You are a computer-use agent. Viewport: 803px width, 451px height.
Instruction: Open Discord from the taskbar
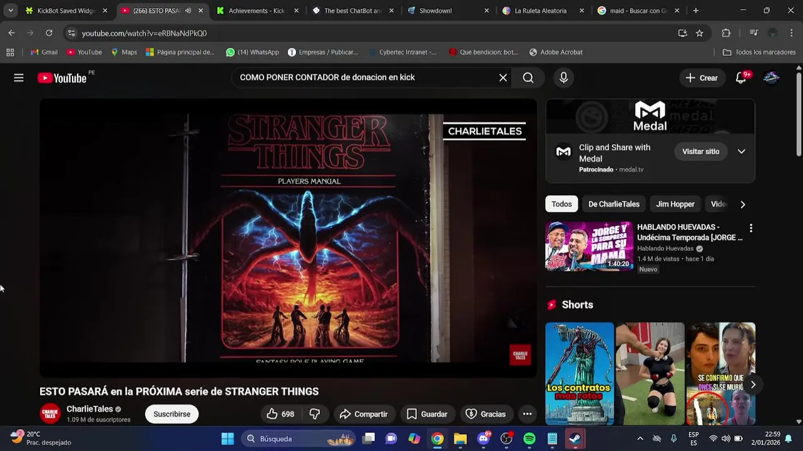(484, 438)
